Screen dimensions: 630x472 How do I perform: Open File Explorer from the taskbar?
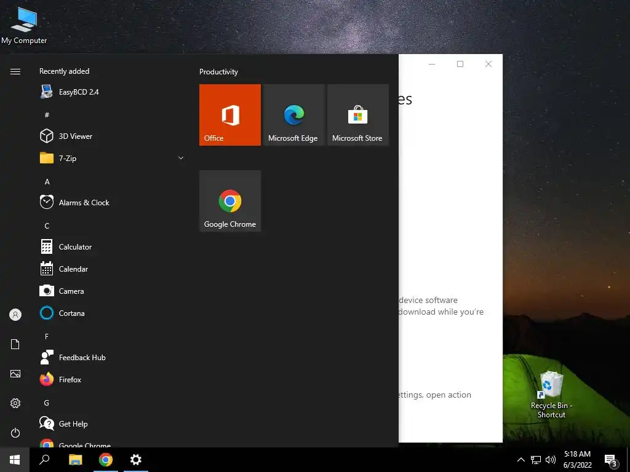click(75, 460)
